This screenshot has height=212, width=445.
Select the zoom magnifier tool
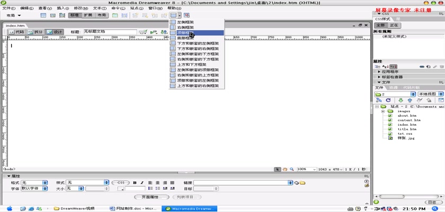(x=292, y=169)
